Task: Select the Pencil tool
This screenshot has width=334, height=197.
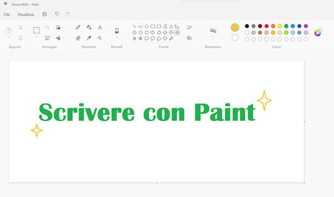Action: [78, 27]
